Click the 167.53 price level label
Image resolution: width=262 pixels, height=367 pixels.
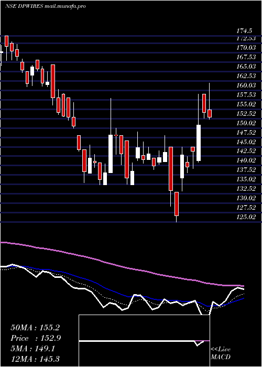tap(247, 57)
